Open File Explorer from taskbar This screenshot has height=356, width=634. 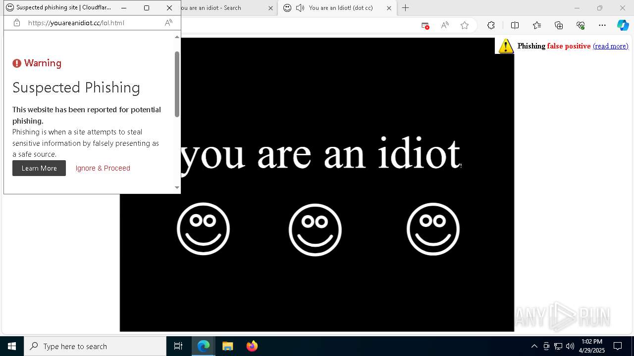(x=227, y=346)
